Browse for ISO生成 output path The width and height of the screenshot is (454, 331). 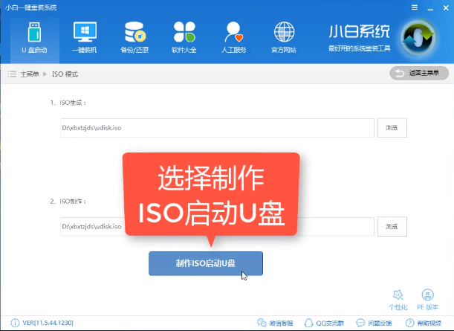tap(392, 128)
